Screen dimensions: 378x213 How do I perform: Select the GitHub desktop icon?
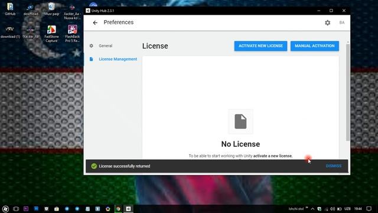tap(10, 9)
